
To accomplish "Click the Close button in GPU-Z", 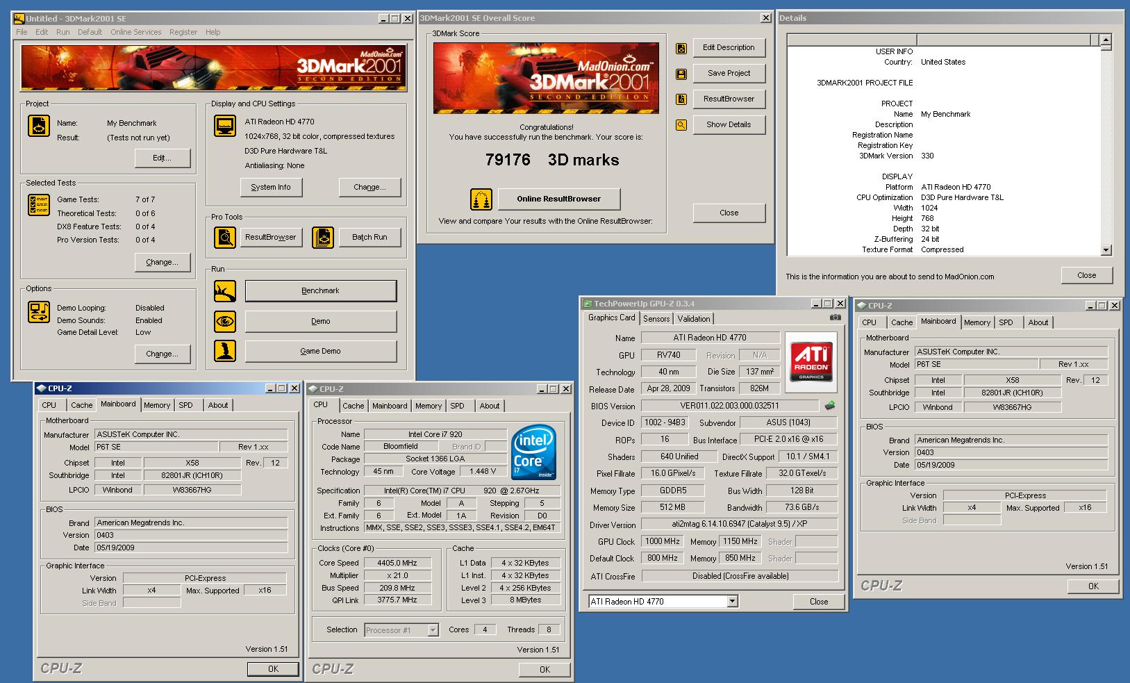I will pos(818,602).
